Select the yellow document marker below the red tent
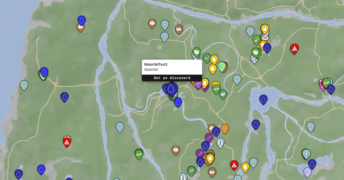Image resolution: width=344 pixels, height=180 pixels. pos(245,167)
